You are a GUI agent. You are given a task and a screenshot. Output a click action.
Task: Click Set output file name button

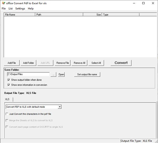(x=87, y=75)
